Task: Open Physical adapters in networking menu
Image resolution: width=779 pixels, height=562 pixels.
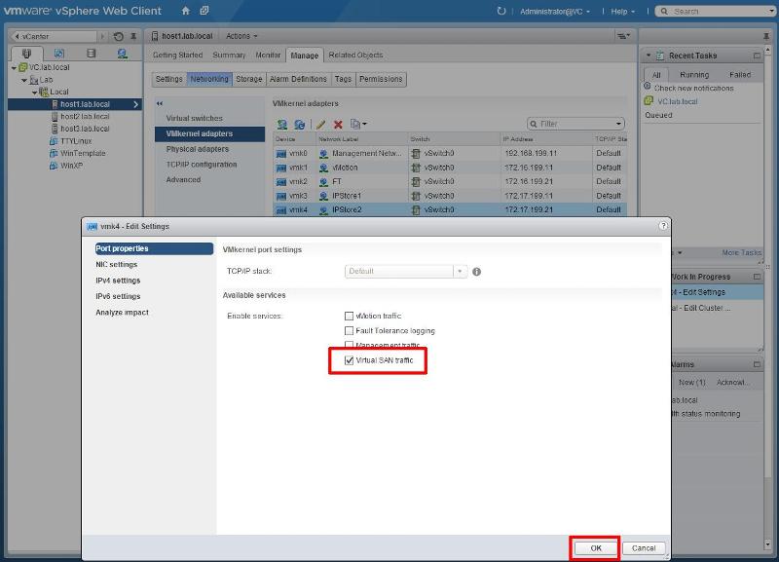Action: pyautogui.click(x=198, y=149)
